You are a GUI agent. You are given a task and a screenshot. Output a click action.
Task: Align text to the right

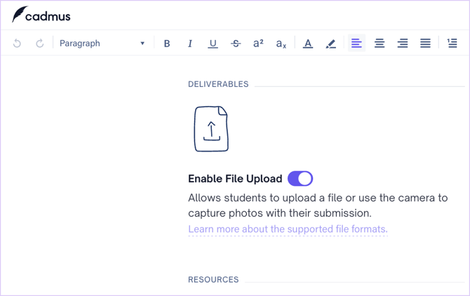(x=403, y=43)
